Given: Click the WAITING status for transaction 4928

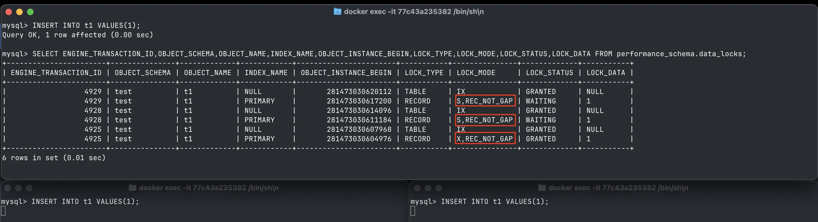Looking at the screenshot, I should coord(541,120).
